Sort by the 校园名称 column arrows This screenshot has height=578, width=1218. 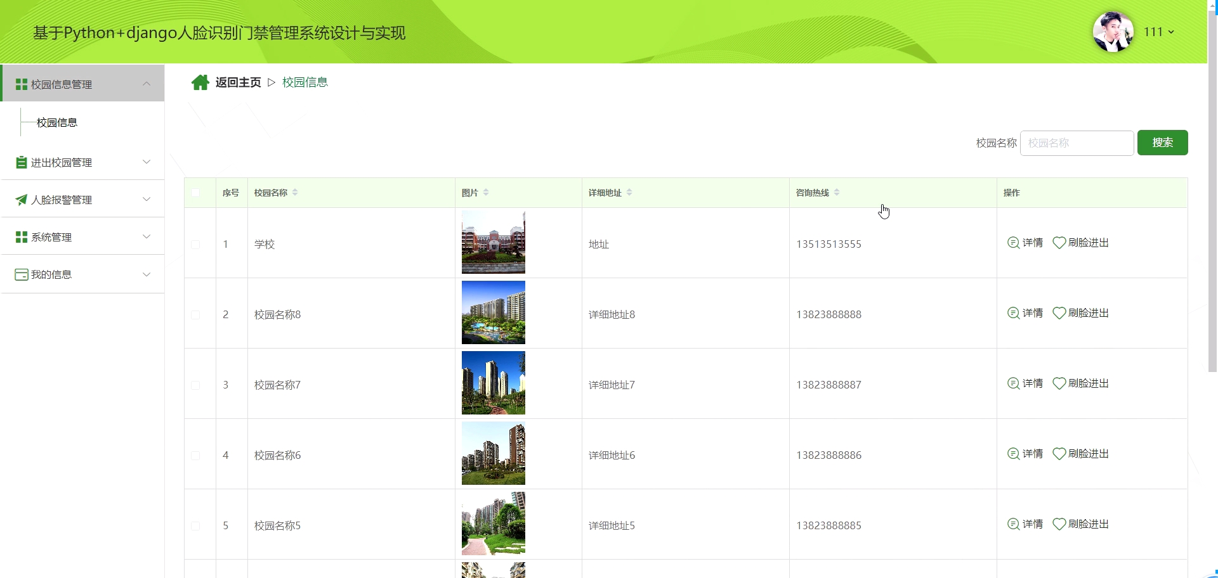pyautogui.click(x=295, y=193)
